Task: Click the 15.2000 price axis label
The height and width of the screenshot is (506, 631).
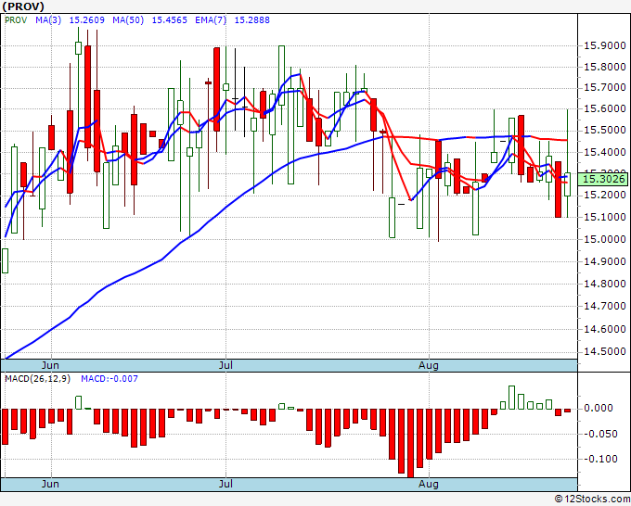Action: pyautogui.click(x=605, y=196)
